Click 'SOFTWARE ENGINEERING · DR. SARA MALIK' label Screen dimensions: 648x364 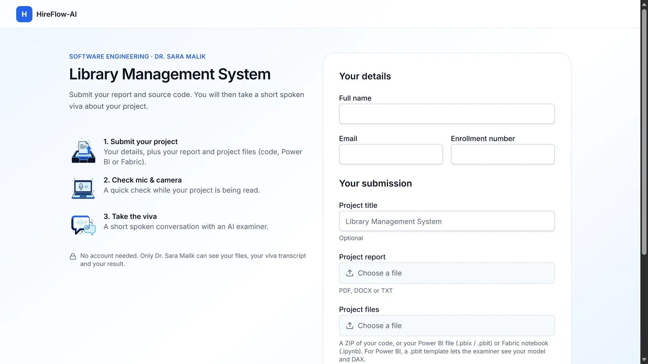coord(137,57)
